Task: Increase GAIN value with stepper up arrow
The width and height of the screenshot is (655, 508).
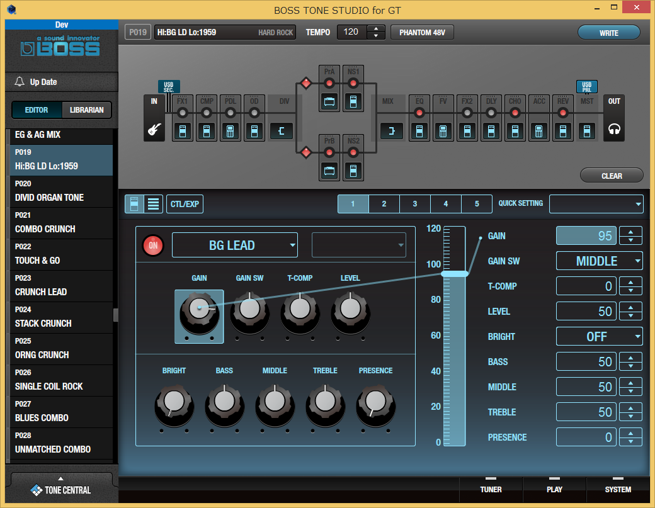Action: click(x=631, y=232)
